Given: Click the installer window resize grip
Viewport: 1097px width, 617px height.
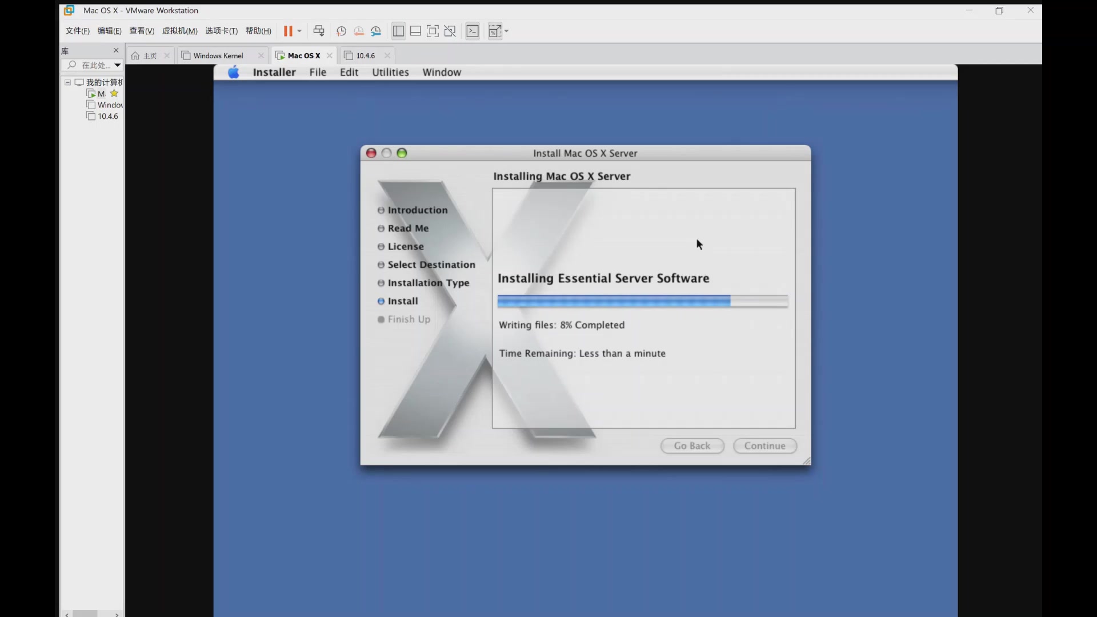Looking at the screenshot, I should (806, 460).
